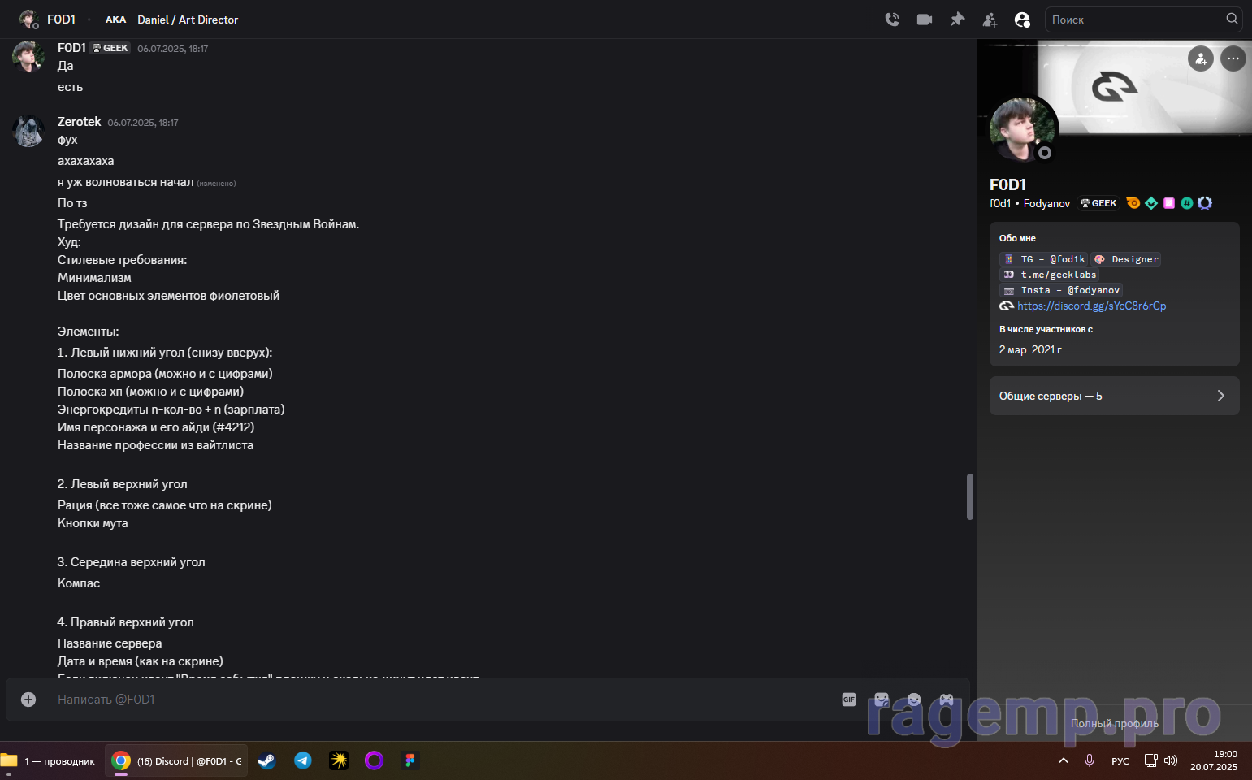
Task: Expand hidden system tray icons chevron
Action: [x=1064, y=761]
